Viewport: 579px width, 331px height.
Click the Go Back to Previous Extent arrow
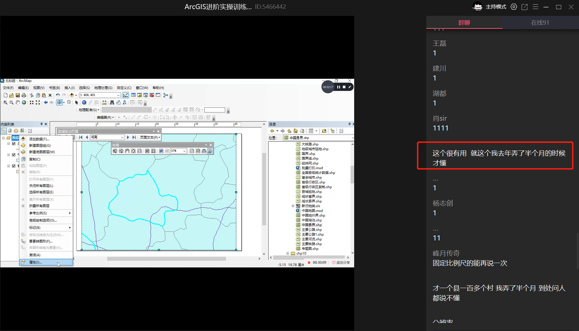pos(46,102)
